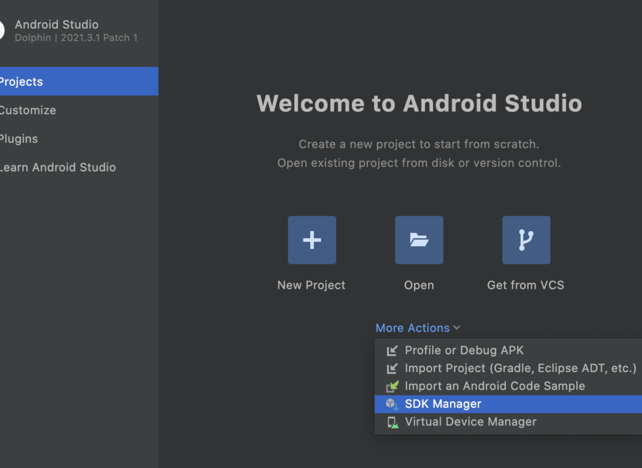Click 'Open existing project from disk or version control.'
Screen dimensions: 642x468
(x=419, y=164)
